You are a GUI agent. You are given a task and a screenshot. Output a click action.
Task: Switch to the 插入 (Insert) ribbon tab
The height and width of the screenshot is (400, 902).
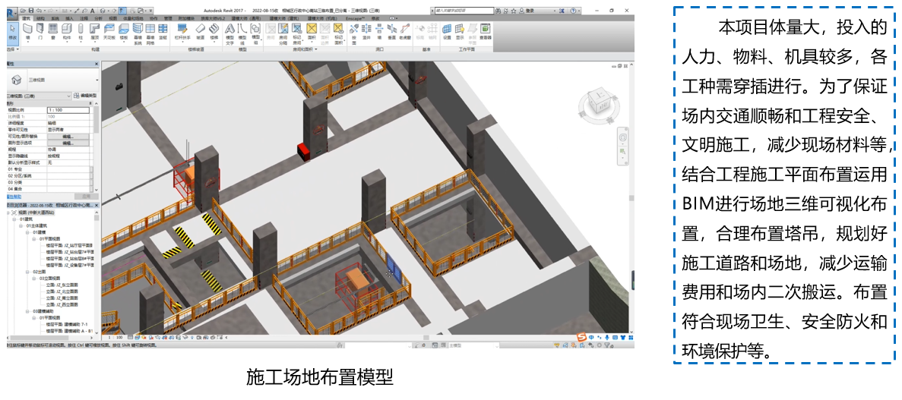pos(69,18)
